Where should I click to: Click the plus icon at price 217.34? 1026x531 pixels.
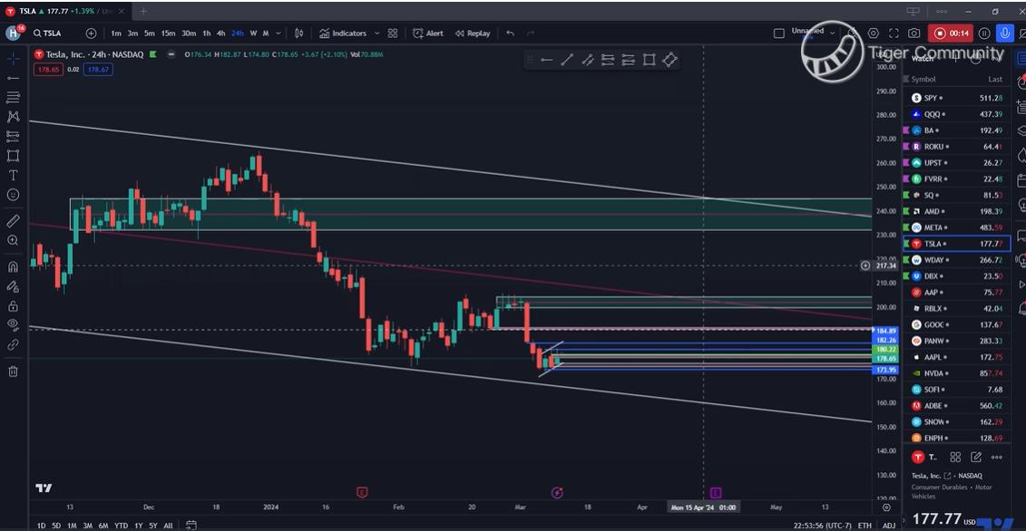point(865,265)
